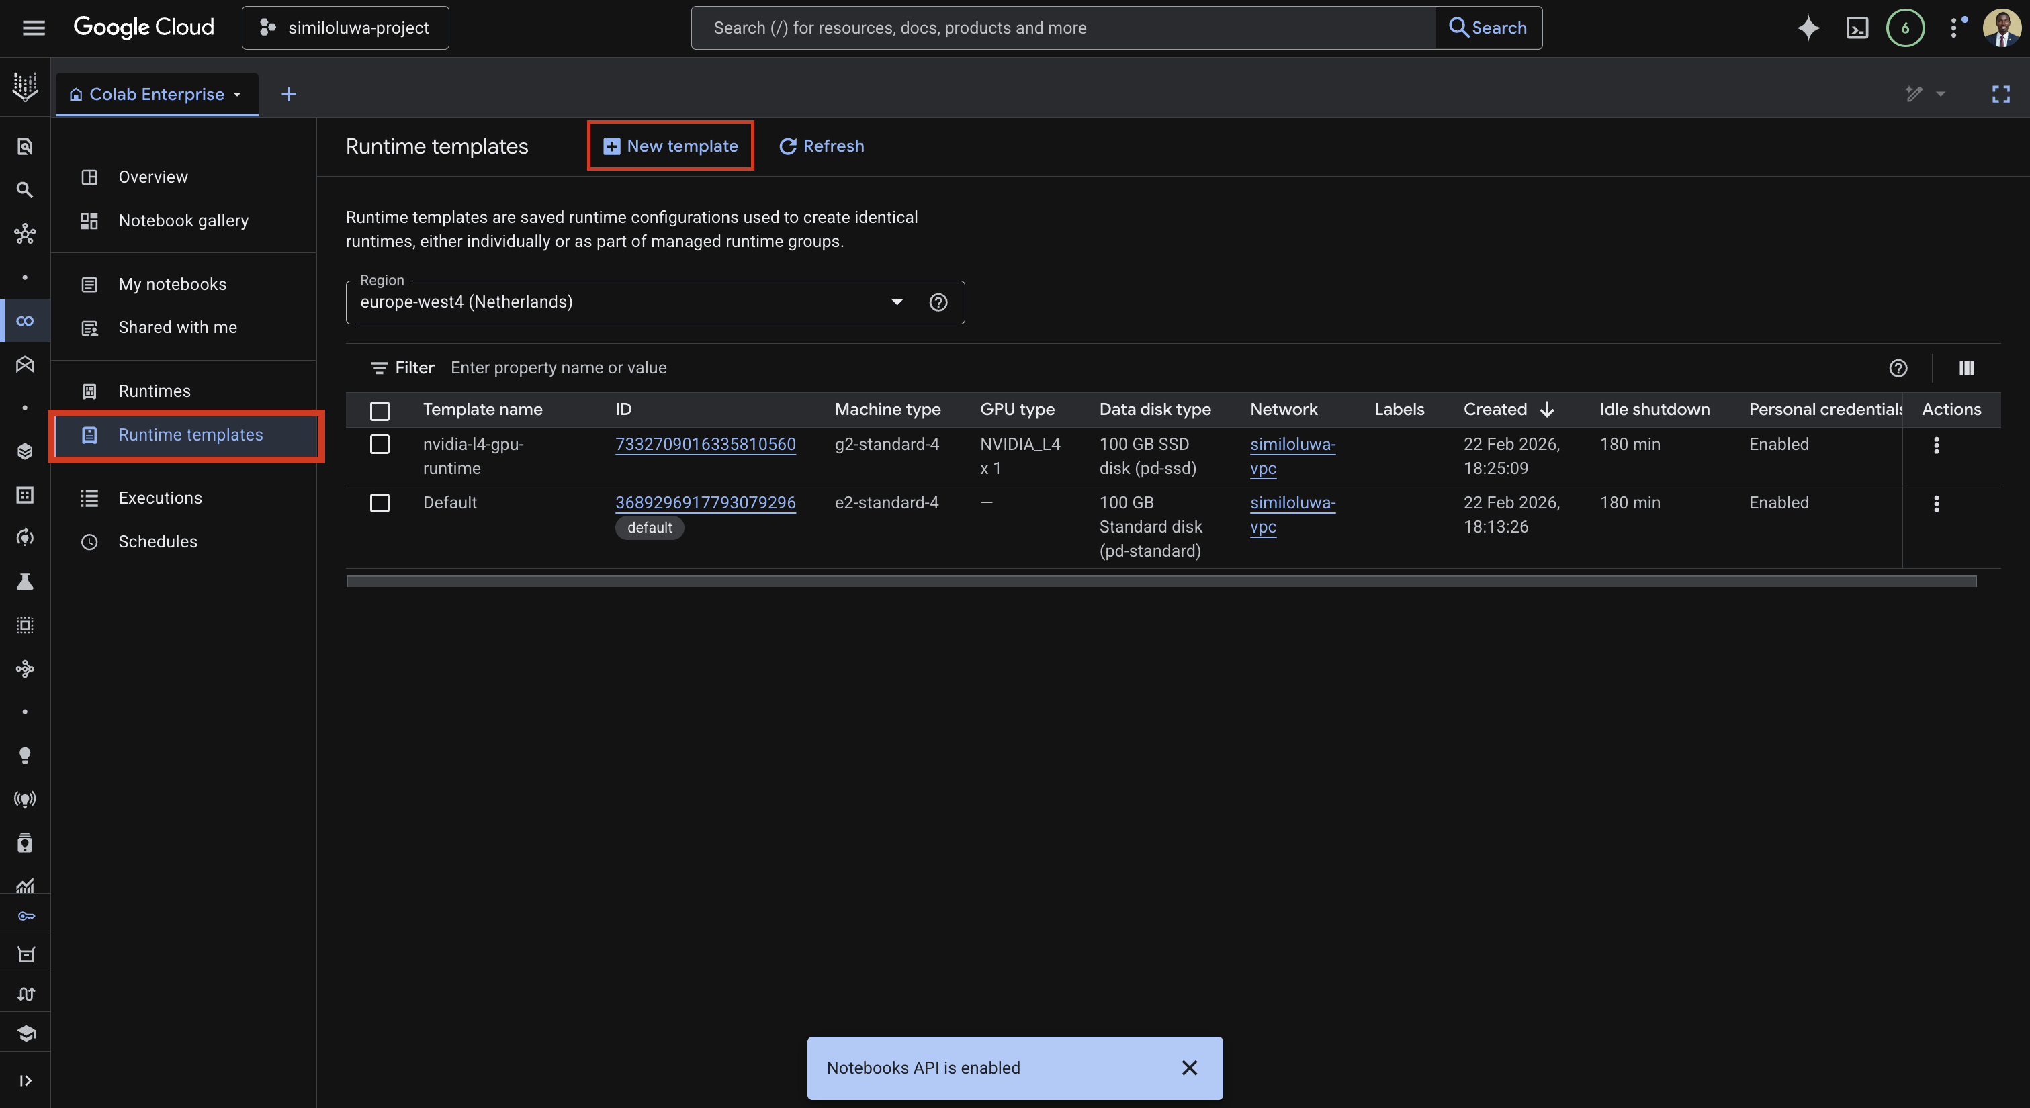2030x1108 pixels.
Task: Open the Gemini assistant
Action: click(x=1808, y=28)
